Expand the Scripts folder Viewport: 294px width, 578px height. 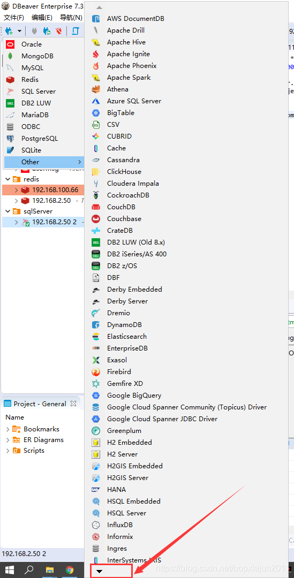click(x=8, y=451)
